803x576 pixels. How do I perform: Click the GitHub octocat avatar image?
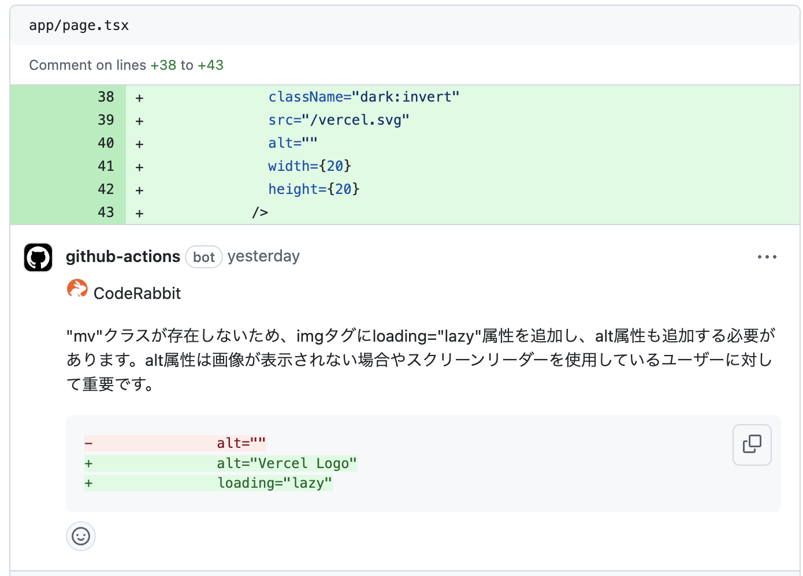[38, 257]
